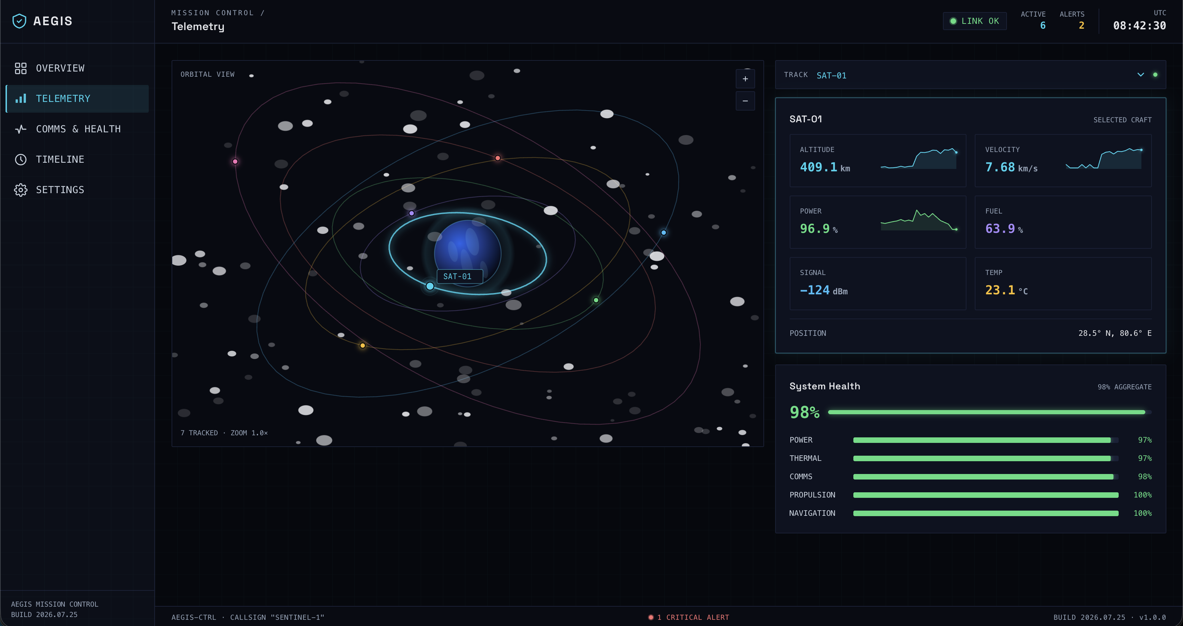This screenshot has height=626, width=1183.
Task: Switch to the Timeline section
Action: [x=77, y=160]
